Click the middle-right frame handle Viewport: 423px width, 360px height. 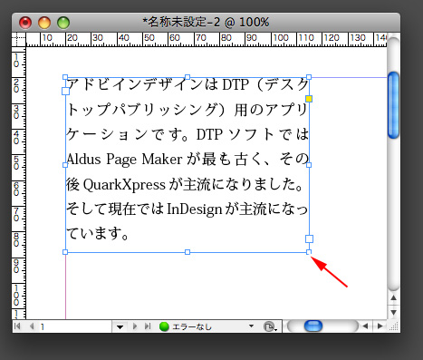309,165
